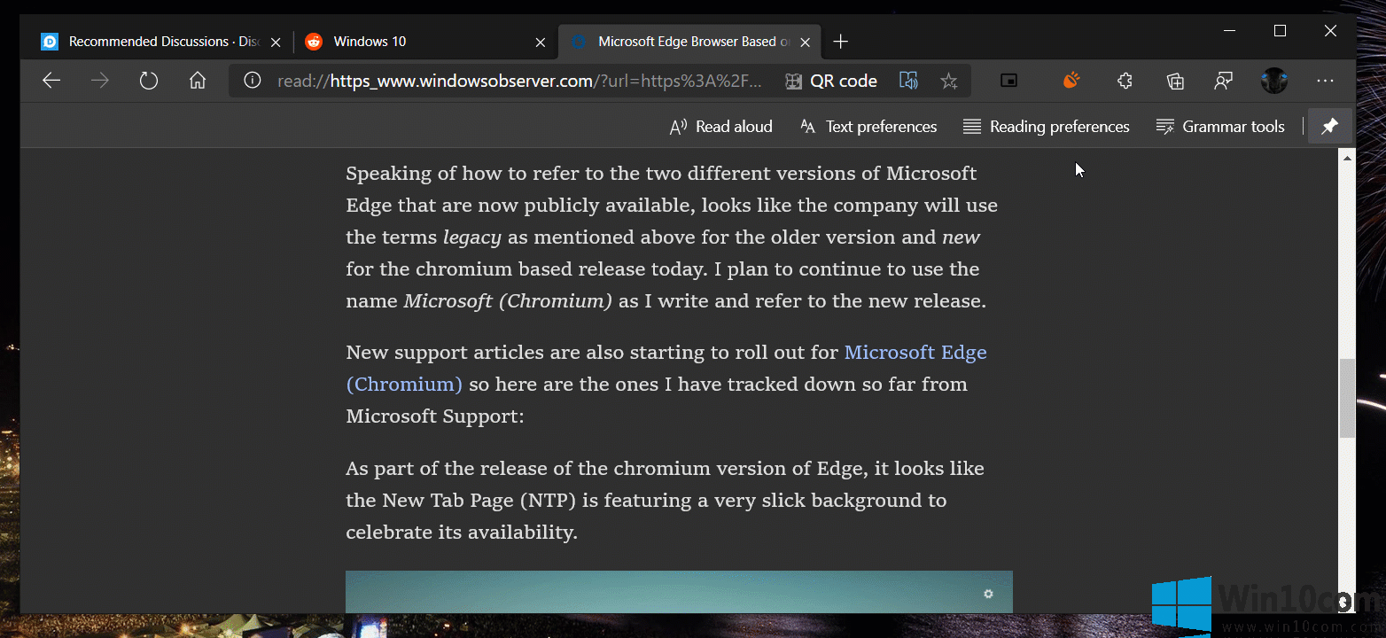Open a new tab
Image resolution: width=1386 pixels, height=638 pixels.
point(841,42)
